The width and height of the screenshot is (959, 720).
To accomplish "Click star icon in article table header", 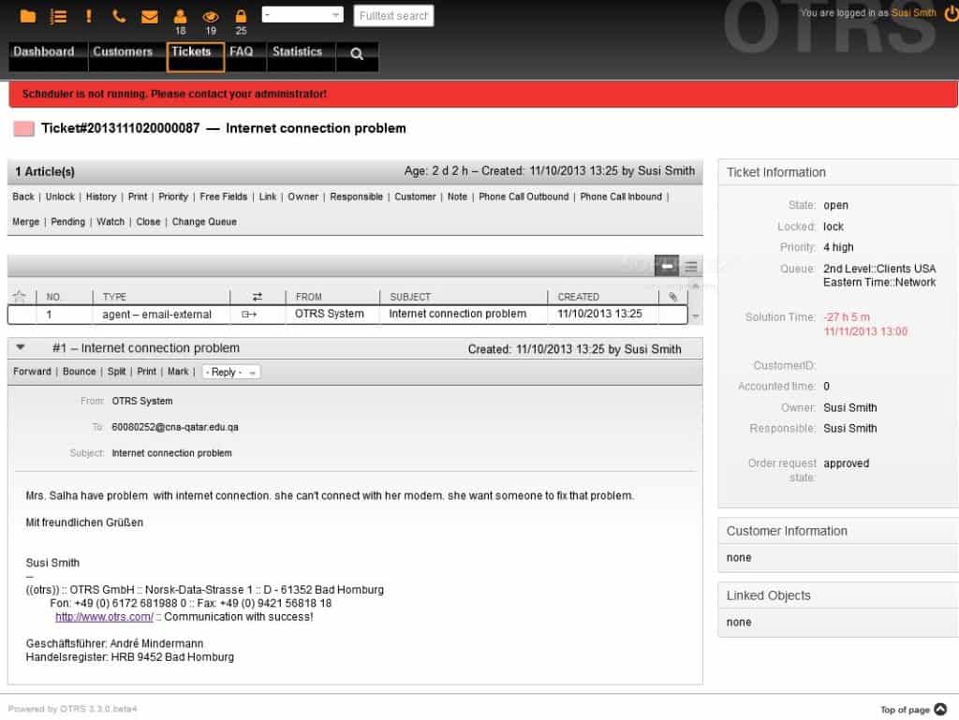I will pos(20,297).
